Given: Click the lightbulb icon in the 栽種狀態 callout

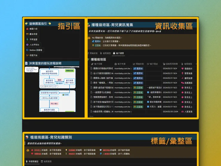Looking at the screenshot, I should [x=89, y=38].
